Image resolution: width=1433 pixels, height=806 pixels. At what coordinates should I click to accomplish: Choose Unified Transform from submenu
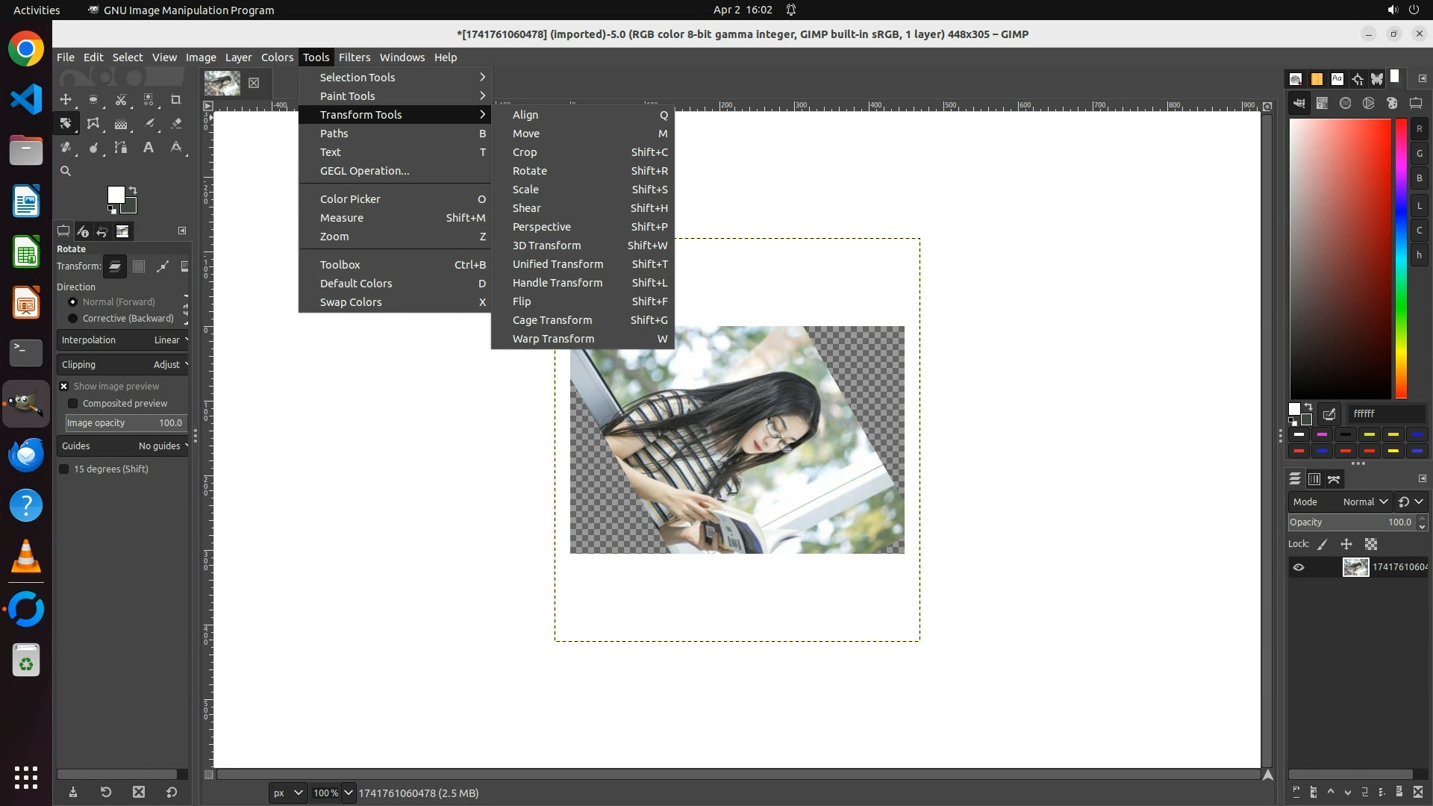click(558, 264)
